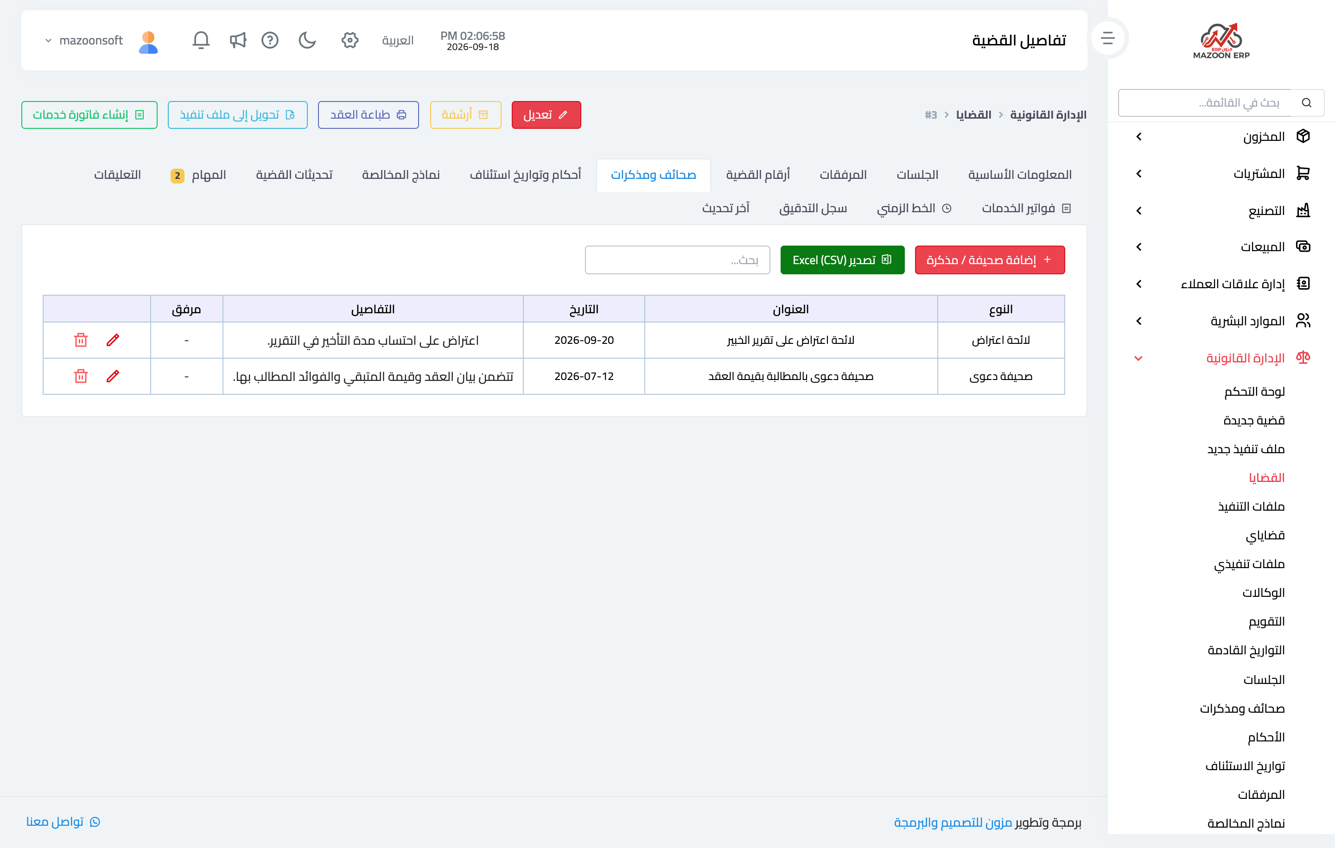Open ملفات التنفيذ in the sidebar
1335x848 pixels.
1251,506
